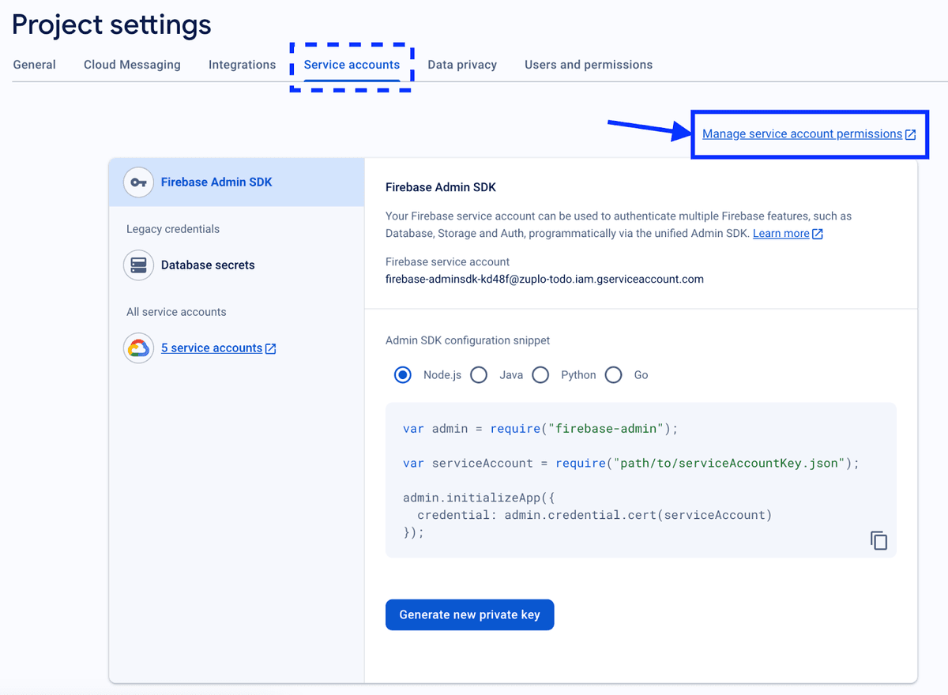Select the Firebase service account email text

pos(544,279)
